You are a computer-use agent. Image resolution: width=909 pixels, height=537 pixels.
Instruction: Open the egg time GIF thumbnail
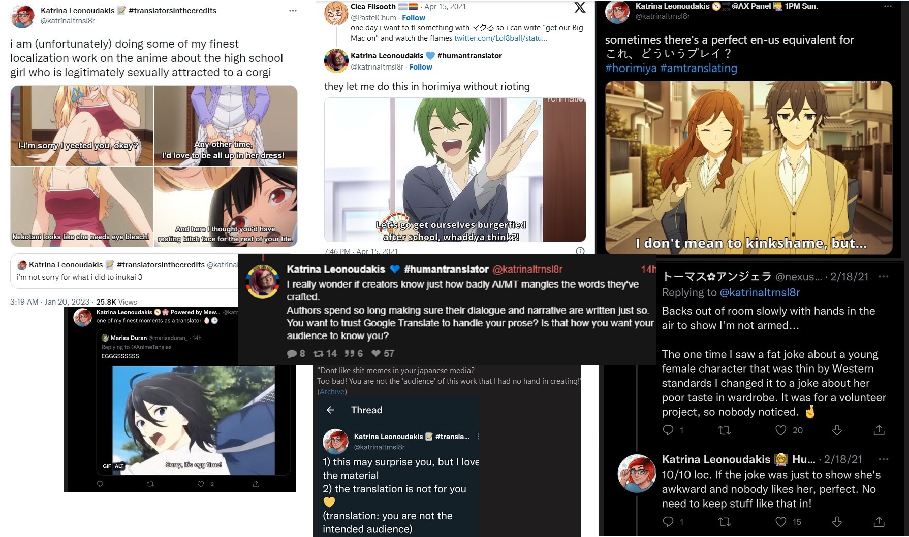pos(193,420)
